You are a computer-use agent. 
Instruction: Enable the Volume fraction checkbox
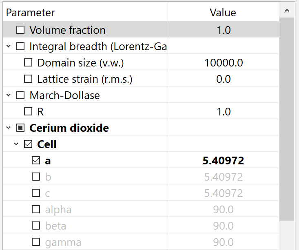point(20,30)
